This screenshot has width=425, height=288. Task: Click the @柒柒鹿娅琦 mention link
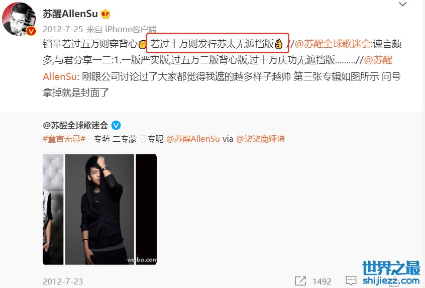coord(260,139)
